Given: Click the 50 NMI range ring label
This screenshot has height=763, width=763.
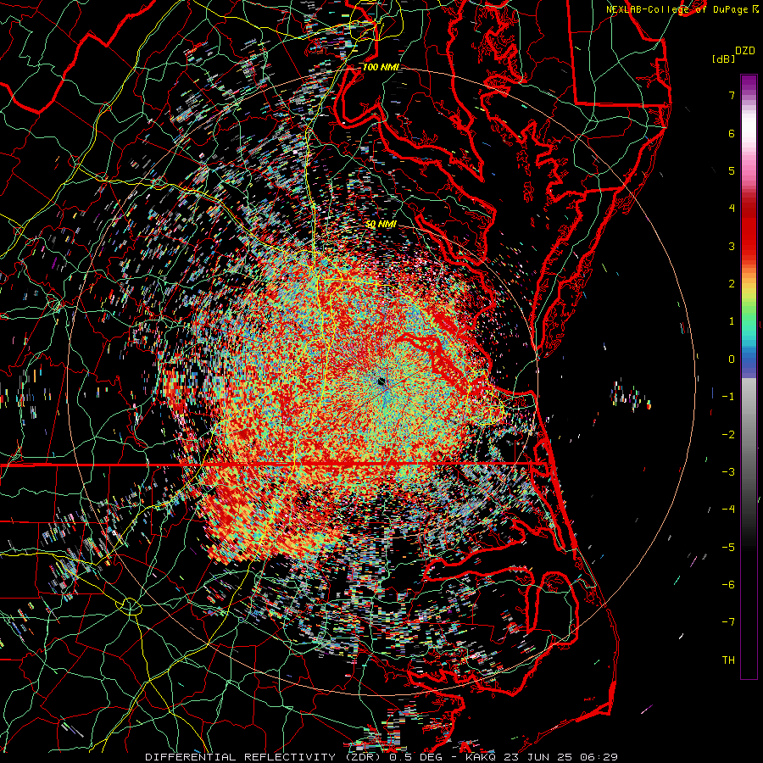Looking at the screenshot, I should (381, 224).
